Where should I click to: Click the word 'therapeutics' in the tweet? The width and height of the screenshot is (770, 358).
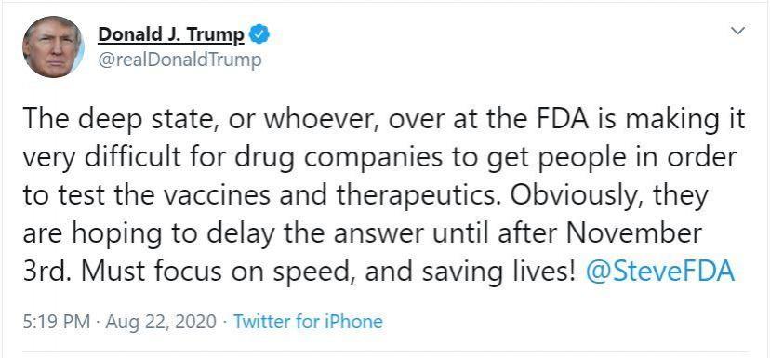tap(418, 196)
